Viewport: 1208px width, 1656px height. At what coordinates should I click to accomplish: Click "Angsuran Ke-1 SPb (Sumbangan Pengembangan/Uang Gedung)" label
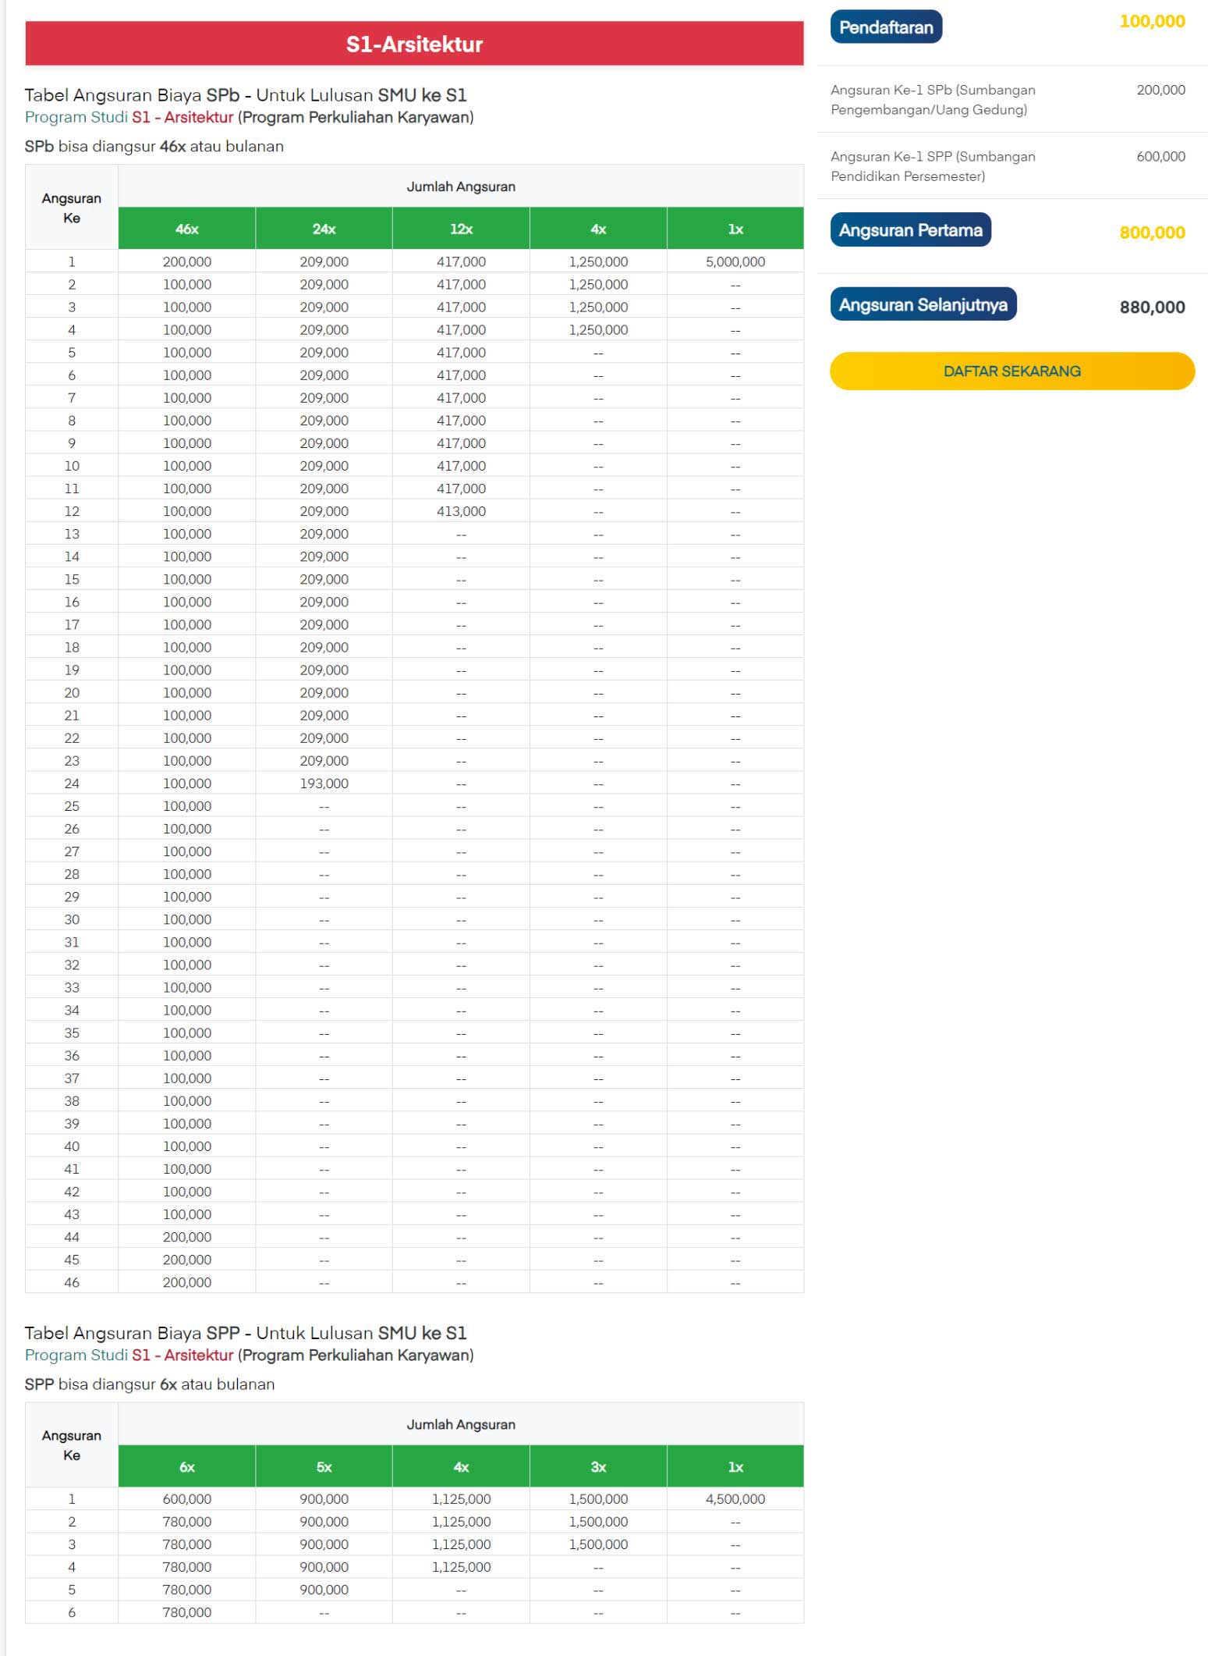click(933, 100)
